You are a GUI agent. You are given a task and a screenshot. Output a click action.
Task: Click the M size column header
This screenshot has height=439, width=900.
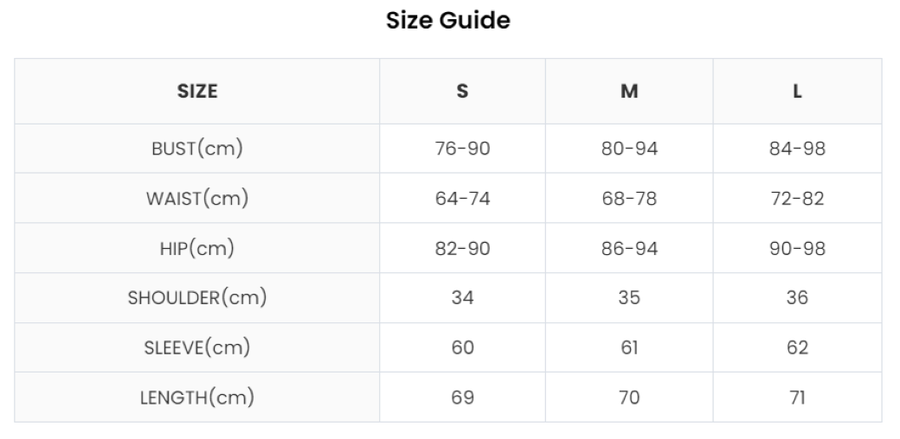pos(629,91)
